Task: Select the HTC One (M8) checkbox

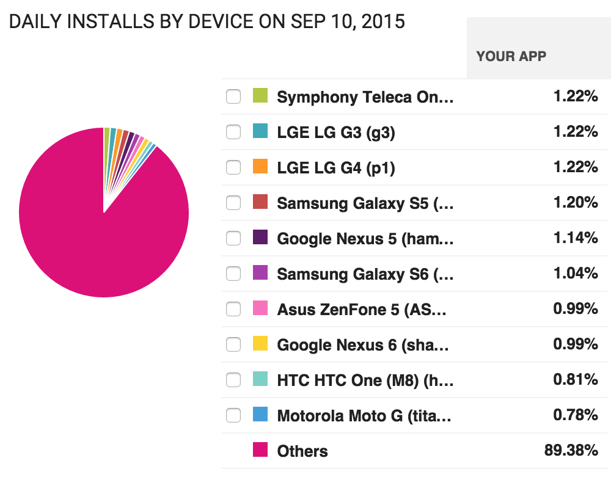Action: [x=233, y=380]
